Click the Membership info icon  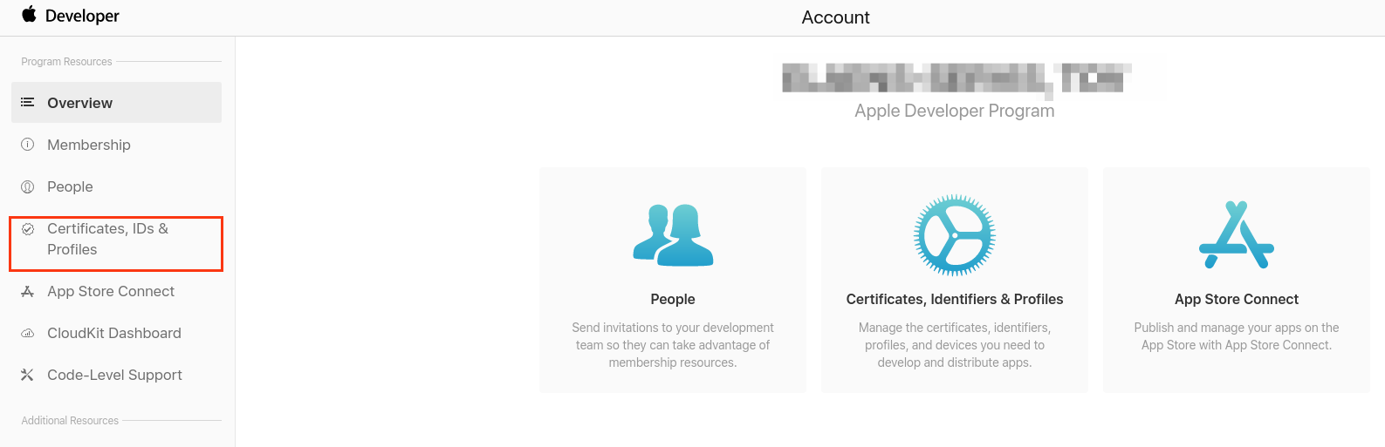pos(28,145)
